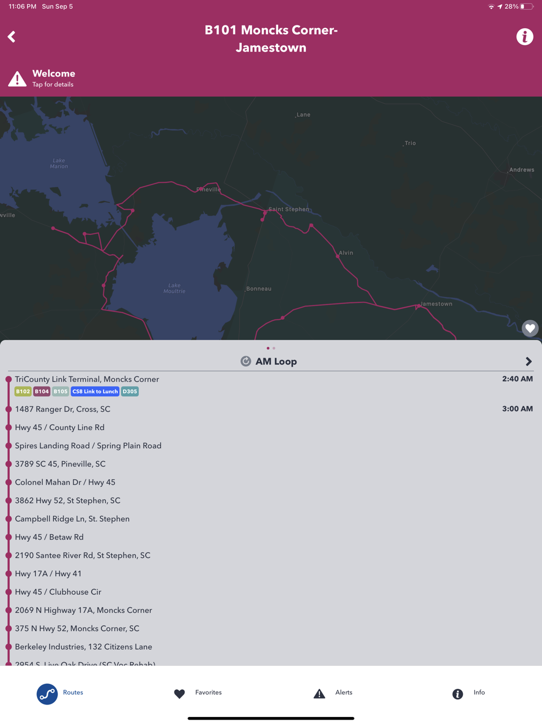The width and height of the screenshot is (542, 724).
Task: Select Hwy 45 / County Line Rd stop
Action: 60,428
